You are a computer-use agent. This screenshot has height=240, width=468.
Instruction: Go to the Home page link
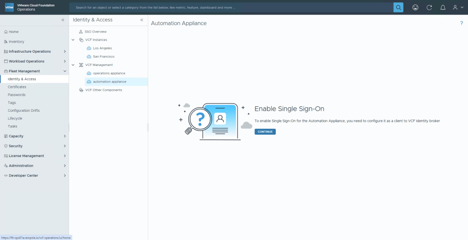tap(14, 32)
